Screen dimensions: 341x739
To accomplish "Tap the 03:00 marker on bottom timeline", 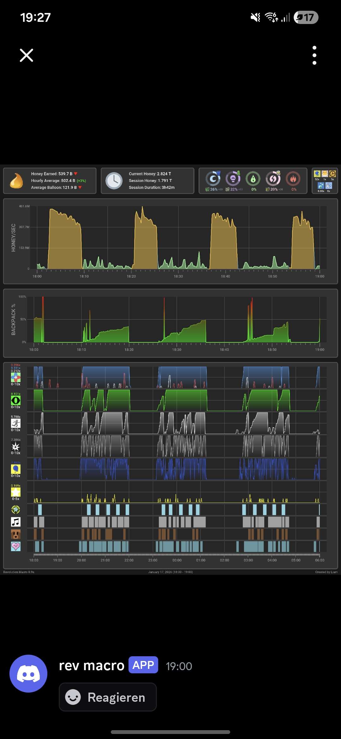I will [248, 560].
